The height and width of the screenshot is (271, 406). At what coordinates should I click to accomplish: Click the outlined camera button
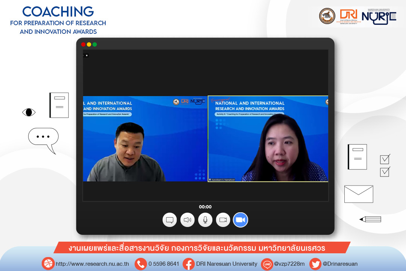223,220
